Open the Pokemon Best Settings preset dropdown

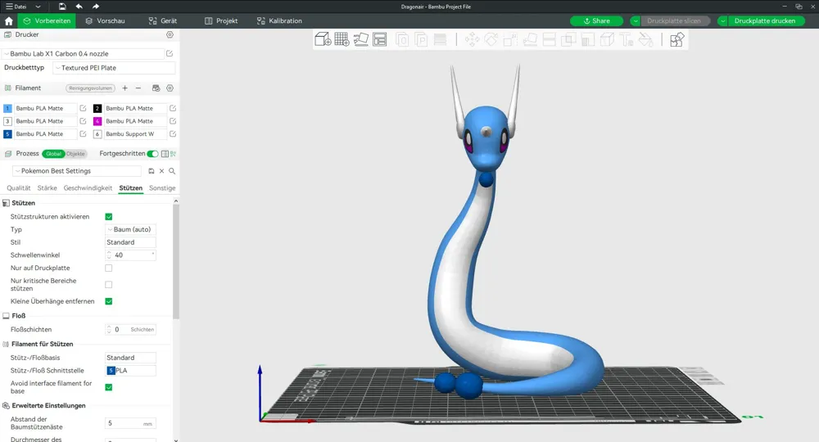click(77, 171)
